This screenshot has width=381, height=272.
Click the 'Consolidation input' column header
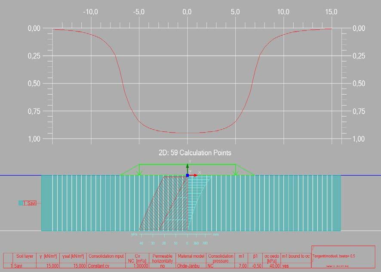pos(106,256)
